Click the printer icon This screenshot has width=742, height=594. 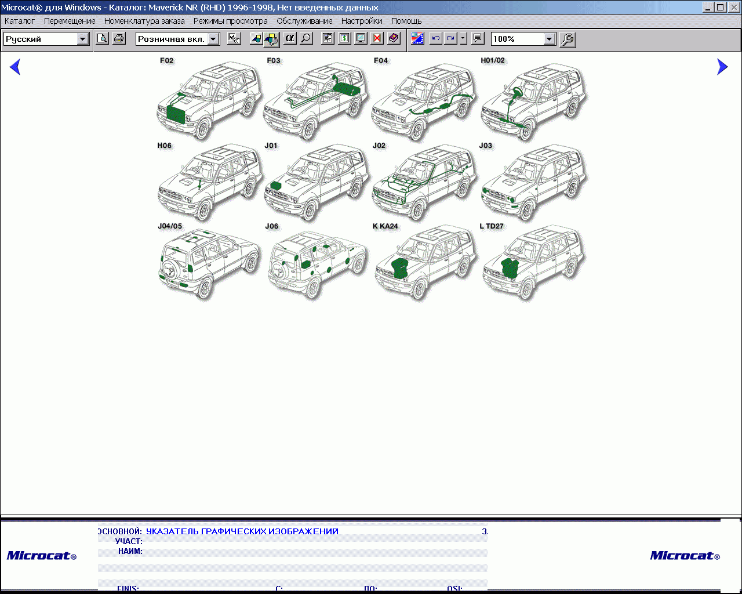pyautogui.click(x=119, y=39)
